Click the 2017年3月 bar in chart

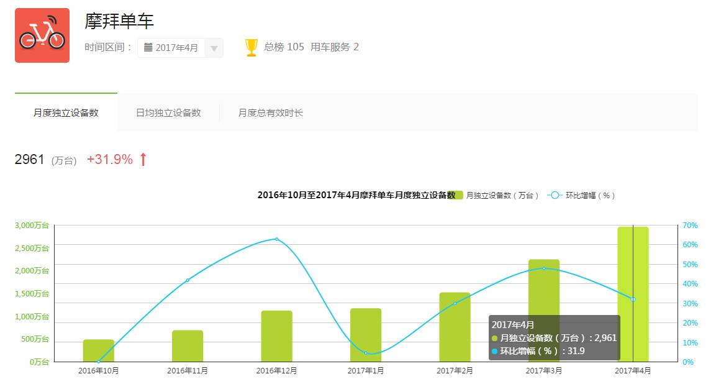pos(544,311)
